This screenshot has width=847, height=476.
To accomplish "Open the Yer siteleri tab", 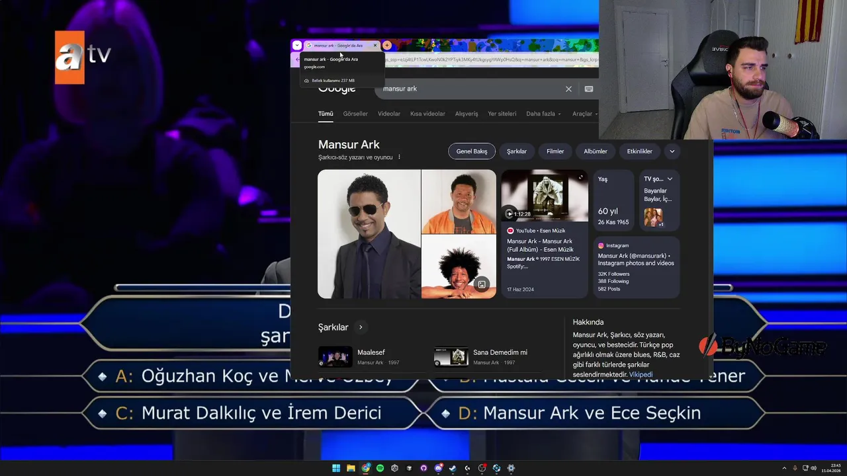I will point(502,114).
